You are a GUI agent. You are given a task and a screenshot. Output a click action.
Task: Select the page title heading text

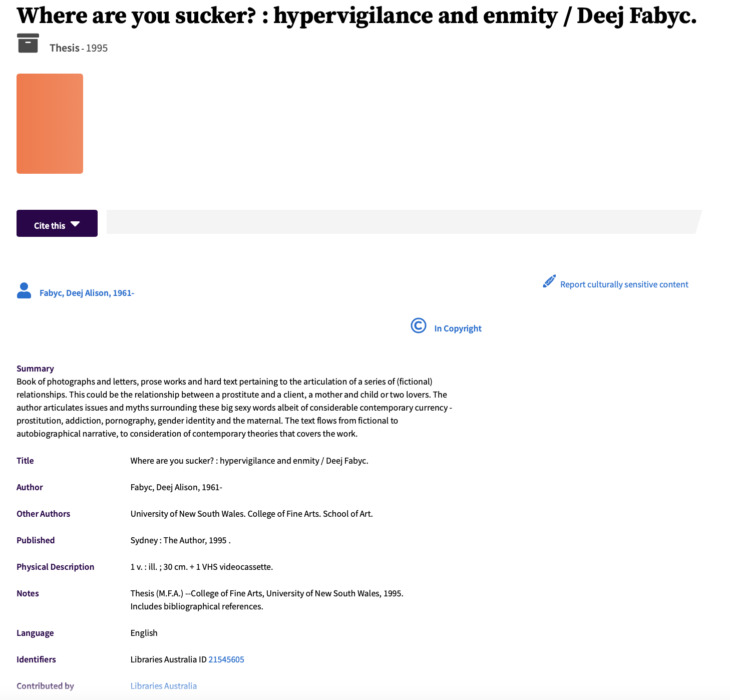[356, 16]
